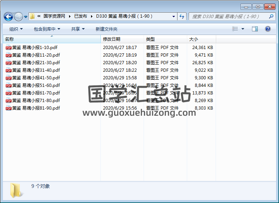Click the folder icon in address bar
The width and height of the screenshot is (279, 203).
tap(32, 16)
